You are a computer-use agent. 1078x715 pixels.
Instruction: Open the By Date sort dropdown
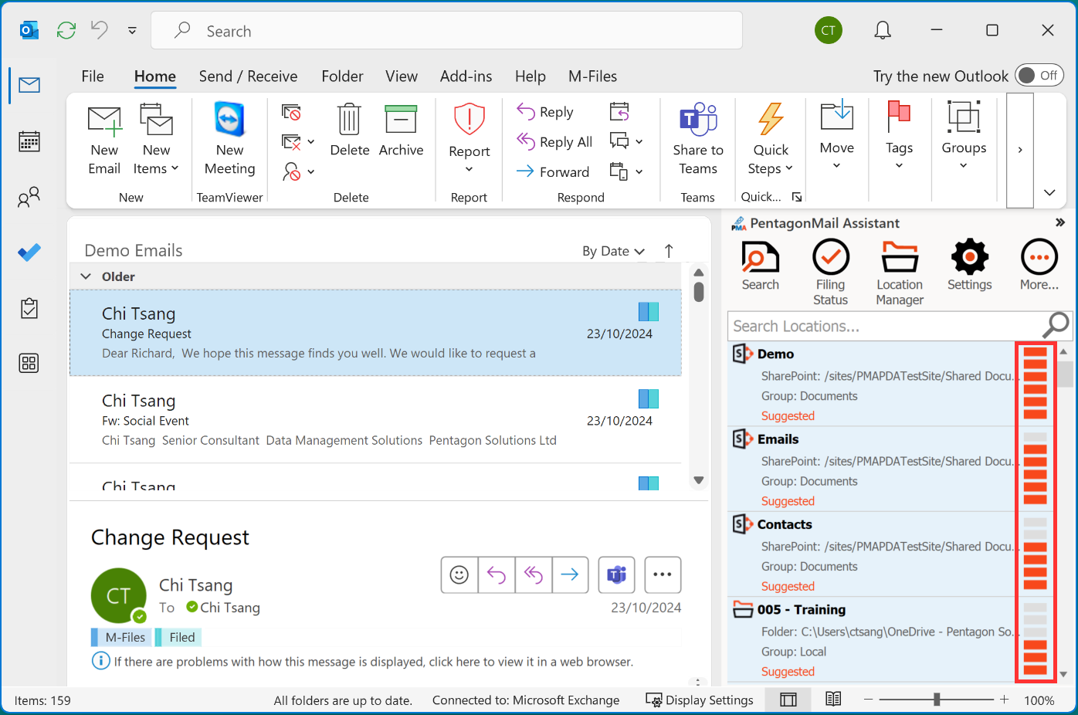(x=613, y=251)
